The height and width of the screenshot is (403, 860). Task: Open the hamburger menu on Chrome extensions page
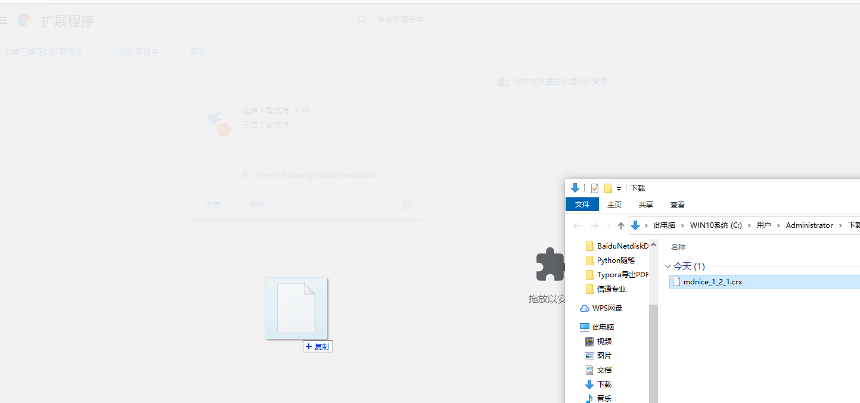(x=3, y=20)
